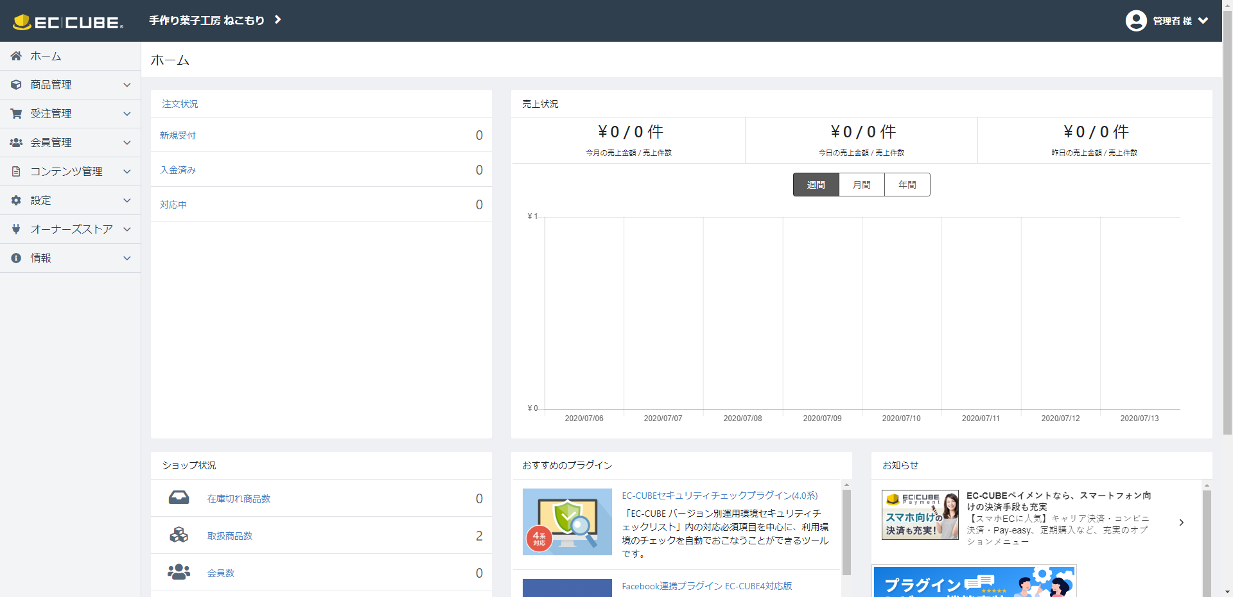Click the cubes icon for 取扱商品数
1233x597 pixels.
(x=179, y=535)
